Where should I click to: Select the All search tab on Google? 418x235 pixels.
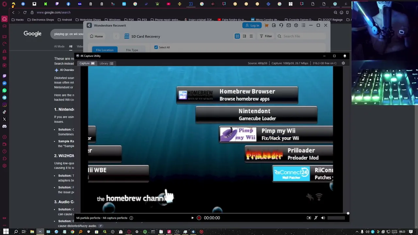[x=71, y=46]
